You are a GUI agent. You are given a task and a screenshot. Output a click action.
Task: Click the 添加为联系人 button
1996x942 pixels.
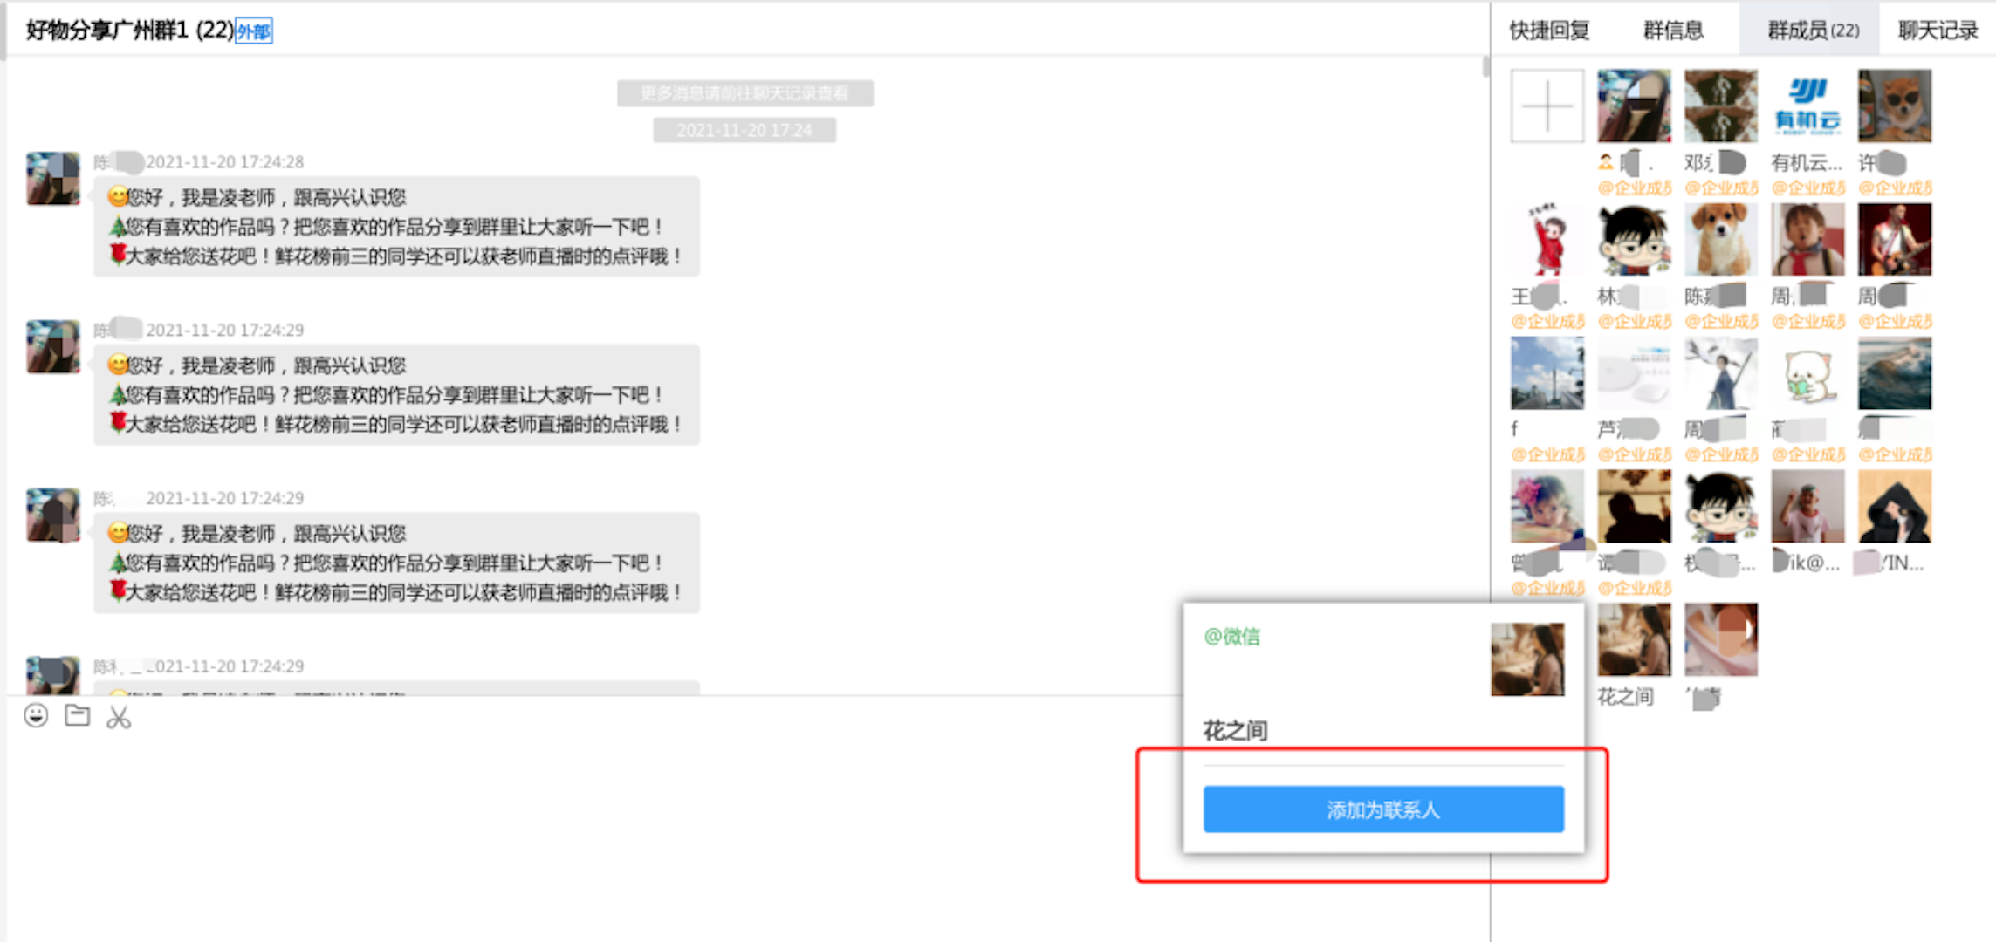pos(1383,809)
